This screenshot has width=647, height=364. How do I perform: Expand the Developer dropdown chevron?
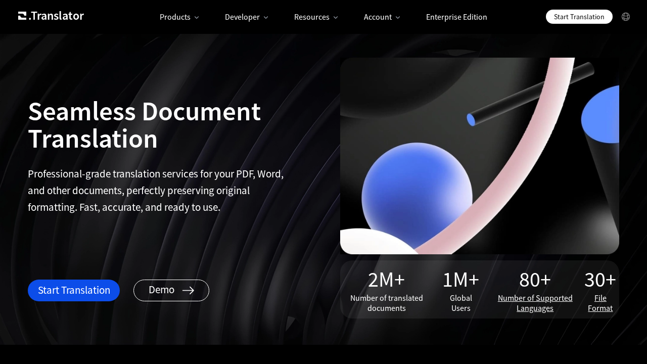pos(266,17)
